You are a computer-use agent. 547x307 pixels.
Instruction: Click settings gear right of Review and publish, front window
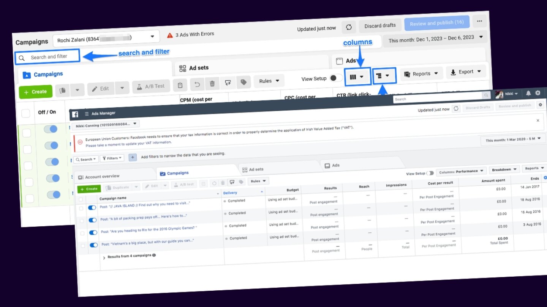[x=540, y=105]
